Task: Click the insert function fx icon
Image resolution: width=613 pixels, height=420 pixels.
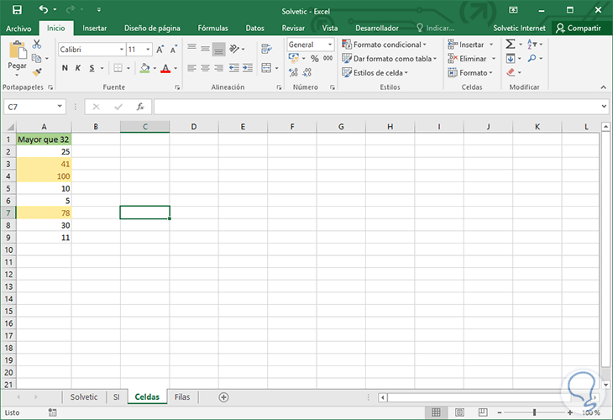Action: coord(140,107)
